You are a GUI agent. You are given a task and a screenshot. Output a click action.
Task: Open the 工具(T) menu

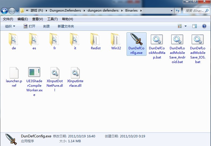coord(52,19)
